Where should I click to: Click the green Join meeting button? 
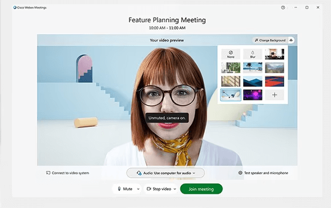coord(201,189)
